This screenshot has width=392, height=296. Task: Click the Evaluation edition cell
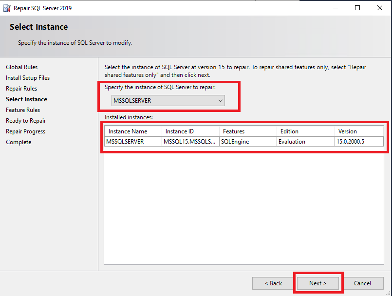(x=306, y=142)
